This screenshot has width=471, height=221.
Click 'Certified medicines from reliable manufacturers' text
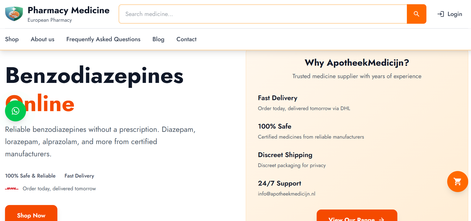click(311, 137)
